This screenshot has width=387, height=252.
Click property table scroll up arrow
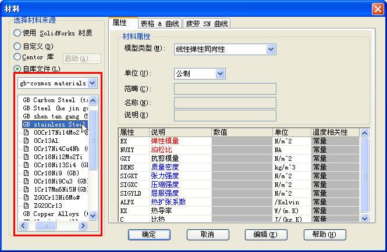tap(364, 133)
